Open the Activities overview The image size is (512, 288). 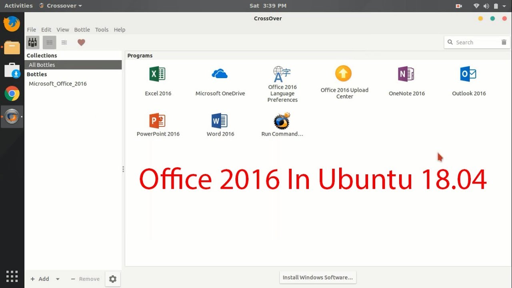tap(18, 6)
